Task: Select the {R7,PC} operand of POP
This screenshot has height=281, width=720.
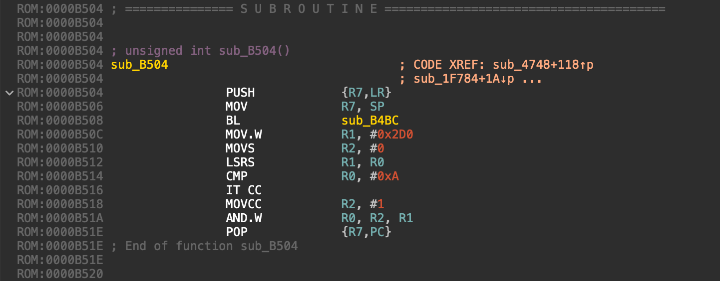Action: [366, 232]
